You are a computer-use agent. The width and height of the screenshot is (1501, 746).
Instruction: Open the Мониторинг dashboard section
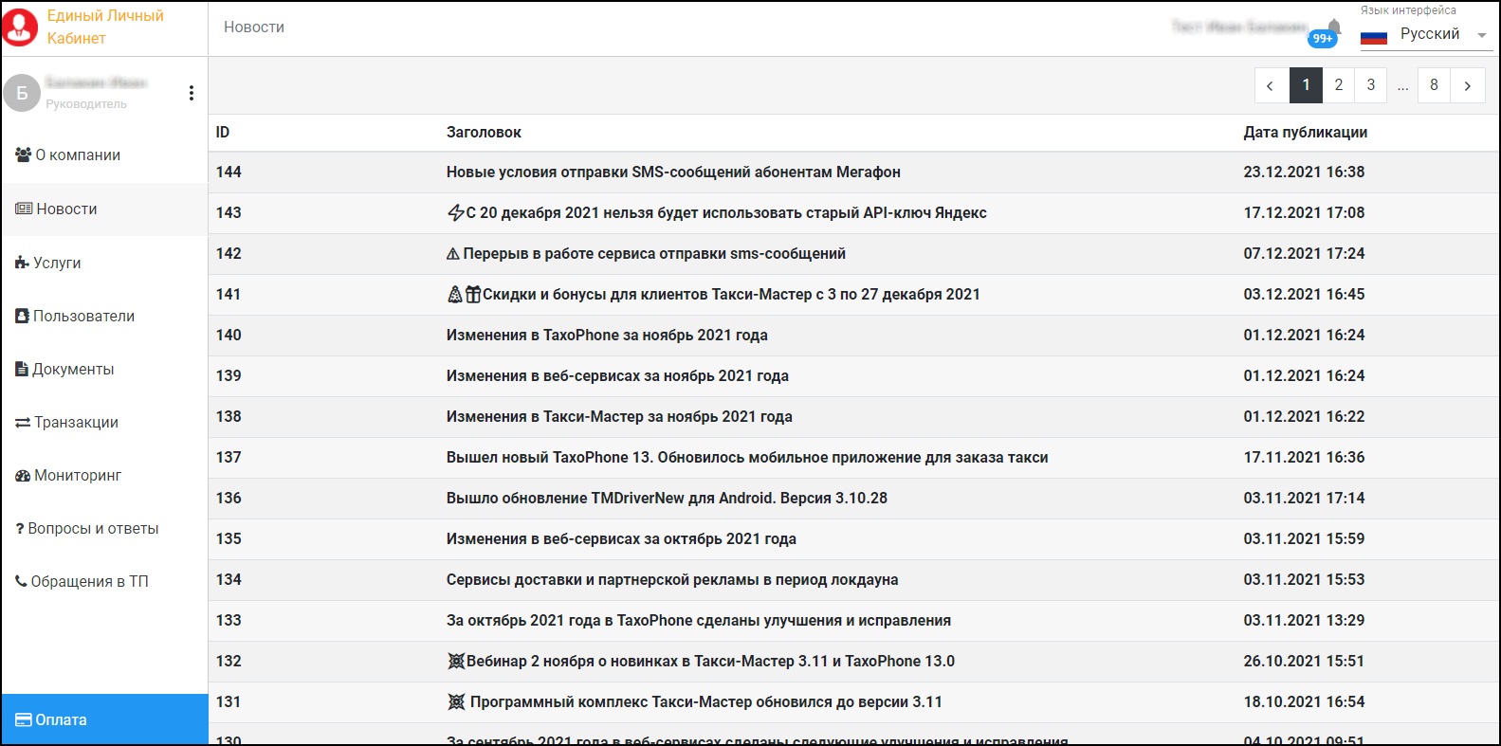[x=78, y=476]
